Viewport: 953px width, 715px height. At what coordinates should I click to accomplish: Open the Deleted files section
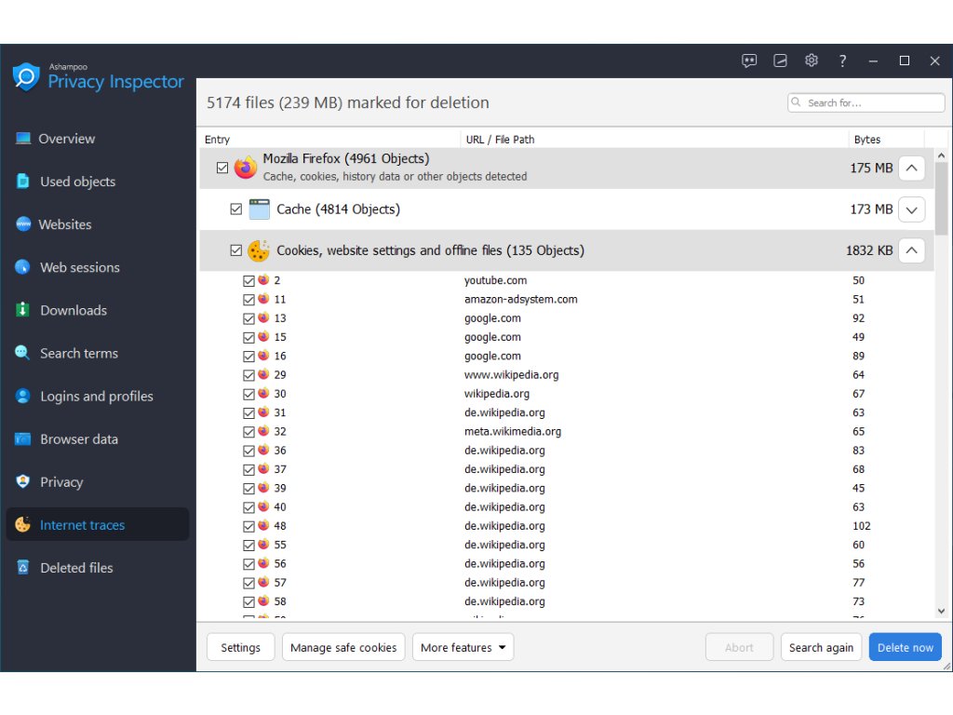[x=76, y=568]
